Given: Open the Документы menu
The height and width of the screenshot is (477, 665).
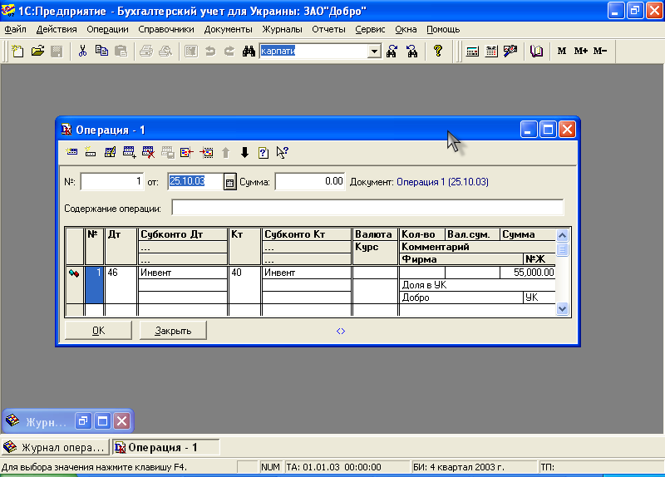Looking at the screenshot, I should [x=228, y=29].
